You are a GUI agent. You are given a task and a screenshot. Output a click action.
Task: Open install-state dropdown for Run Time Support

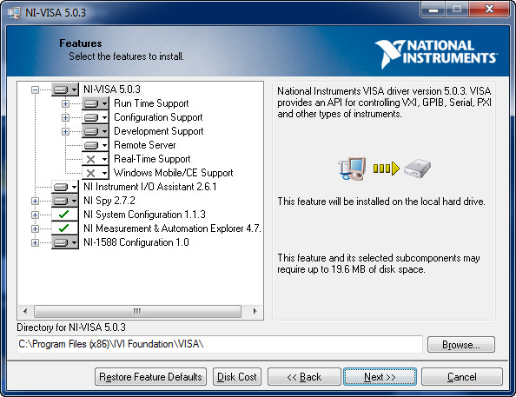pos(95,103)
